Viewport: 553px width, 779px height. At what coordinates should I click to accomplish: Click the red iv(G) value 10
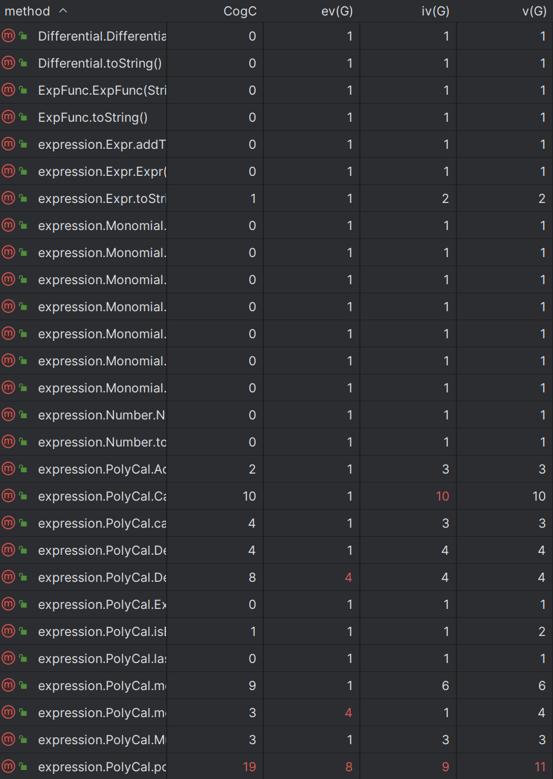point(442,496)
